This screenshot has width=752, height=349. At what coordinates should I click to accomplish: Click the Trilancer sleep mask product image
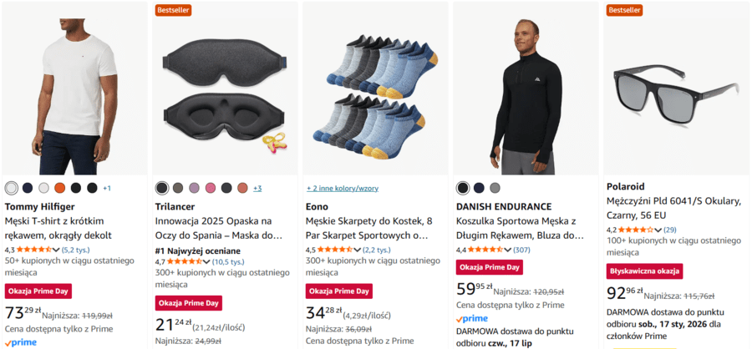coord(225,89)
